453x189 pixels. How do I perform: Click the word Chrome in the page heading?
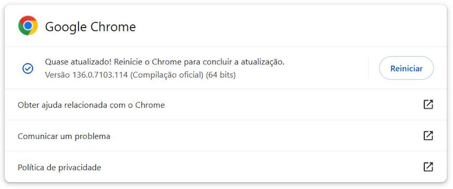[x=113, y=27]
